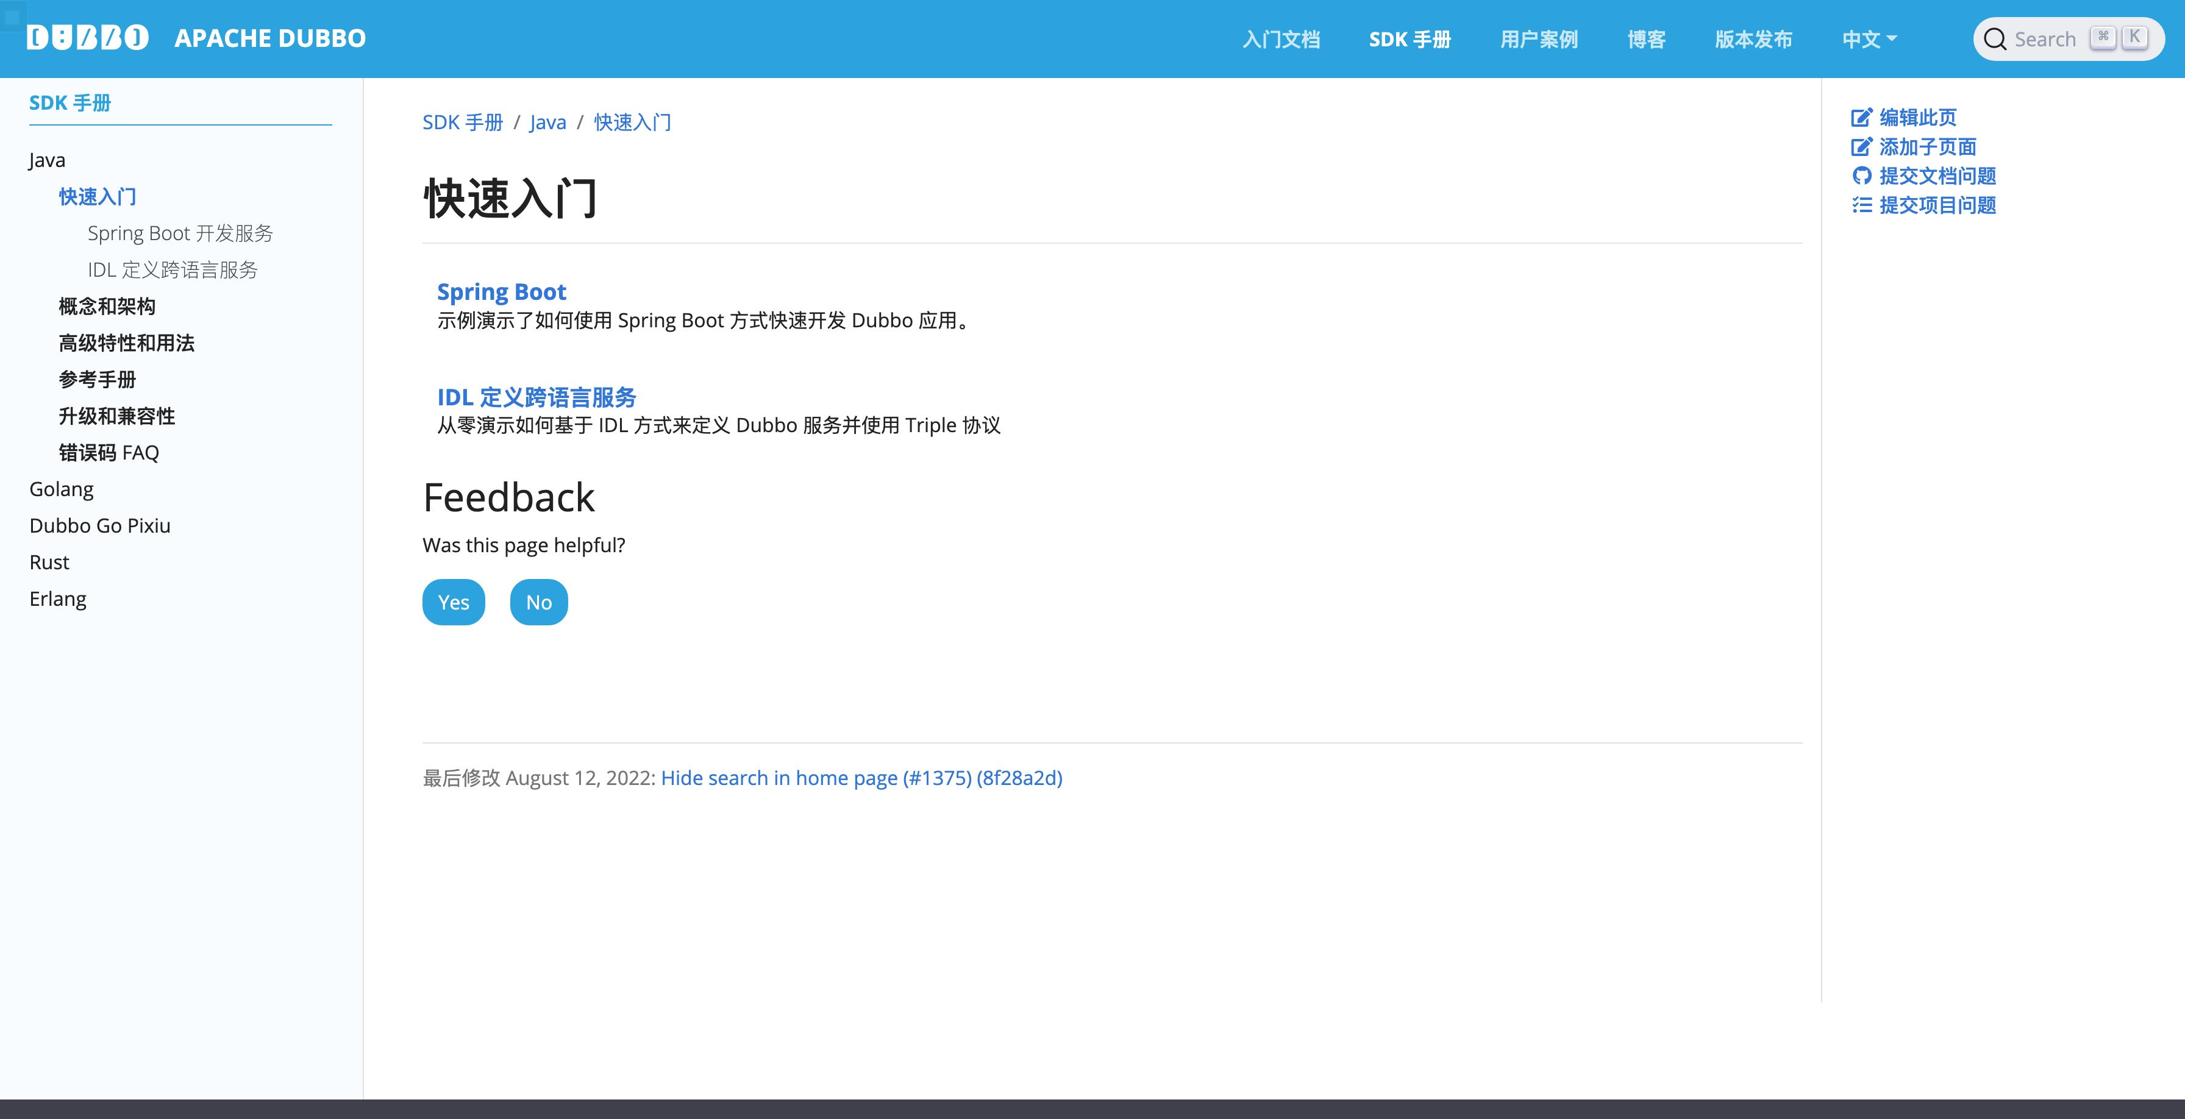The height and width of the screenshot is (1119, 2185).
Task: Click the search magnifier icon
Action: click(1995, 40)
